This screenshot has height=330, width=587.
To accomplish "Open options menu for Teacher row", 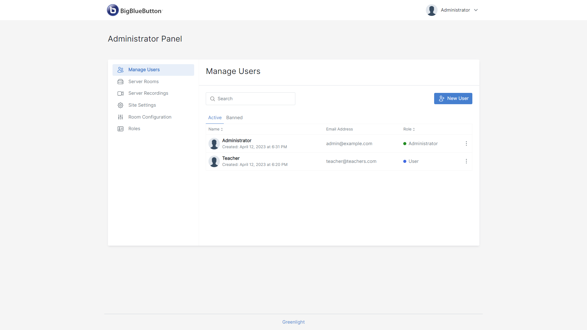I will pos(466,161).
